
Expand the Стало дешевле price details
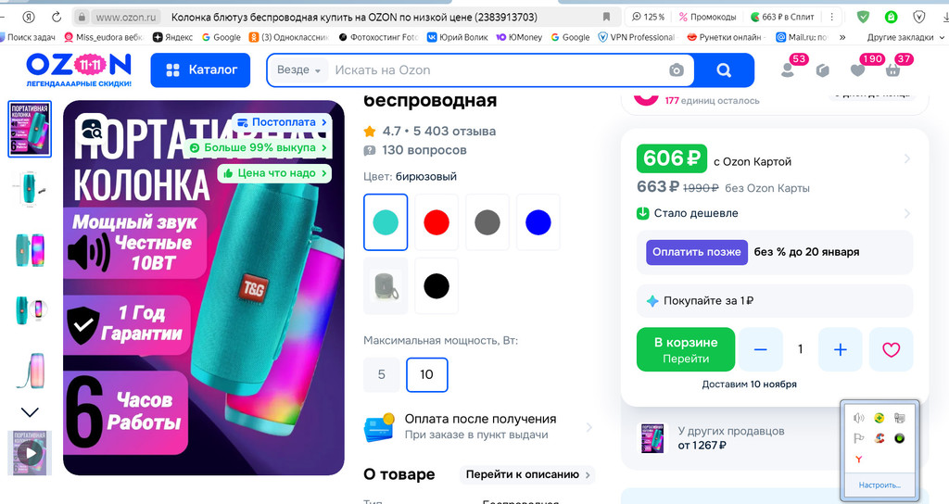coord(774,213)
